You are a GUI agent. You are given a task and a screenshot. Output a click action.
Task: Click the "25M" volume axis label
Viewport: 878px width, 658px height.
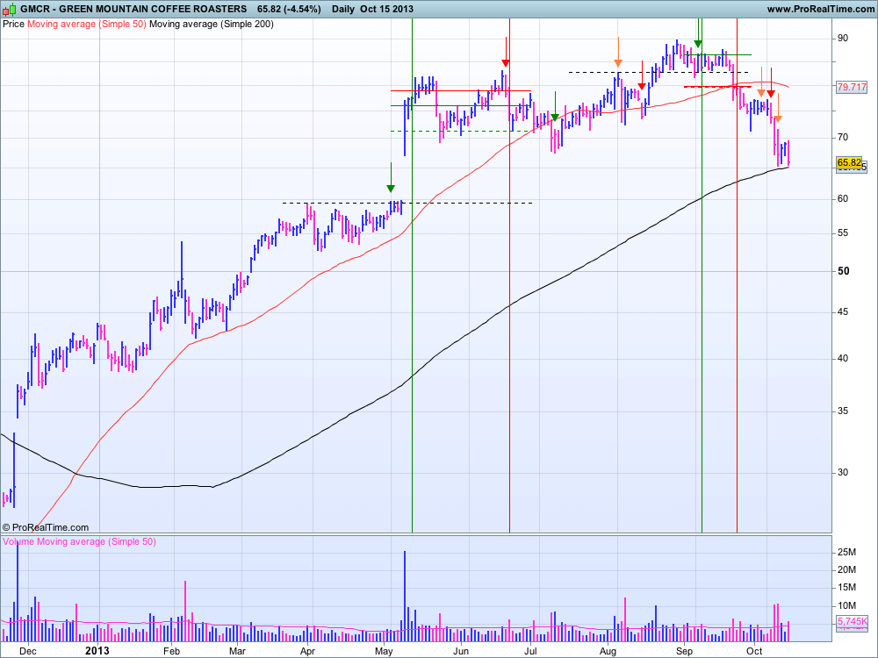pos(846,552)
